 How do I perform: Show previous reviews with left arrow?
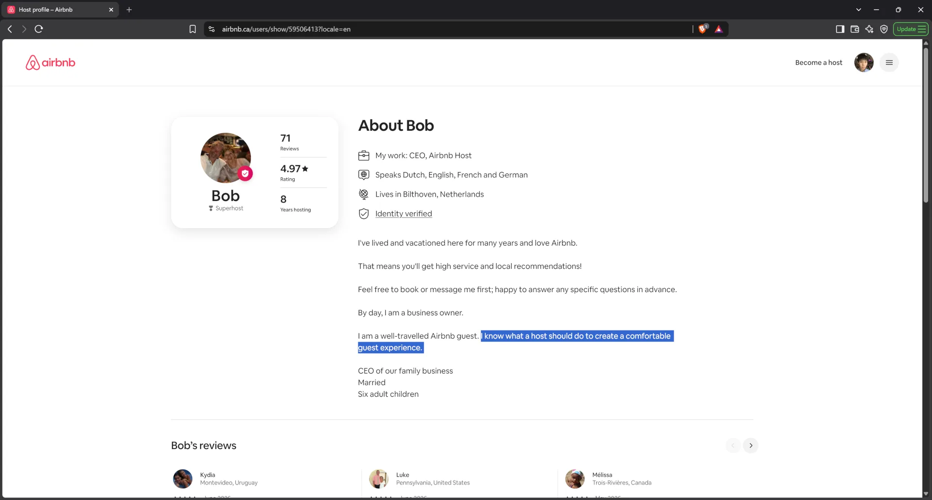click(733, 446)
